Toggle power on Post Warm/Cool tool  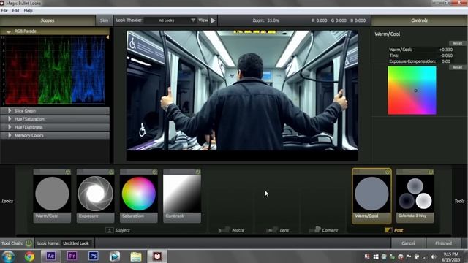(388, 172)
